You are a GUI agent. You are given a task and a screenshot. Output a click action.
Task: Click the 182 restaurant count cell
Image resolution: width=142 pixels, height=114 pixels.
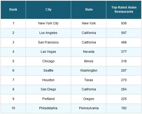coord(124,108)
